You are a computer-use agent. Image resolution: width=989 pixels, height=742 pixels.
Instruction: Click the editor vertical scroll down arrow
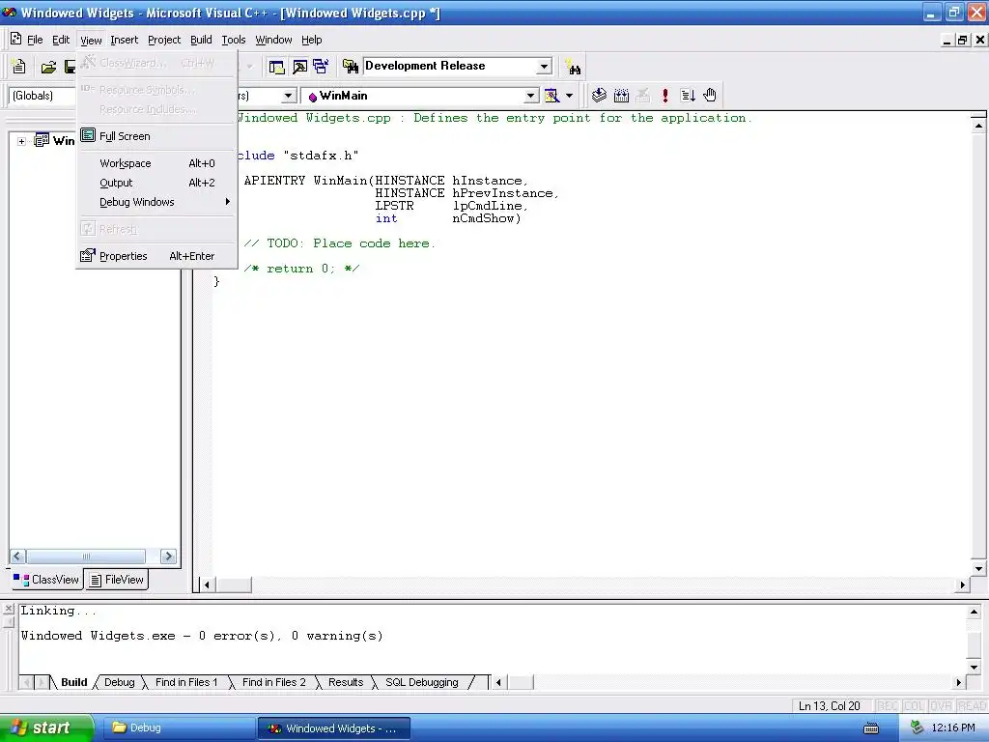coord(978,568)
